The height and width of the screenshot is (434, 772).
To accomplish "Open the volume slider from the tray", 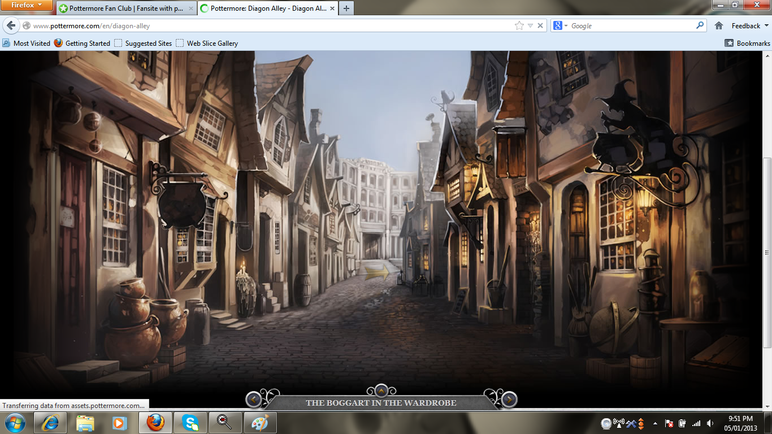I will [710, 423].
